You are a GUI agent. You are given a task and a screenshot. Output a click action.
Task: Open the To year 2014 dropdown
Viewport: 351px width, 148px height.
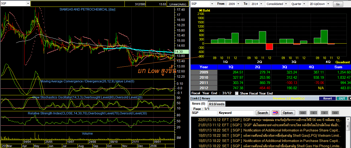coord(261,4)
